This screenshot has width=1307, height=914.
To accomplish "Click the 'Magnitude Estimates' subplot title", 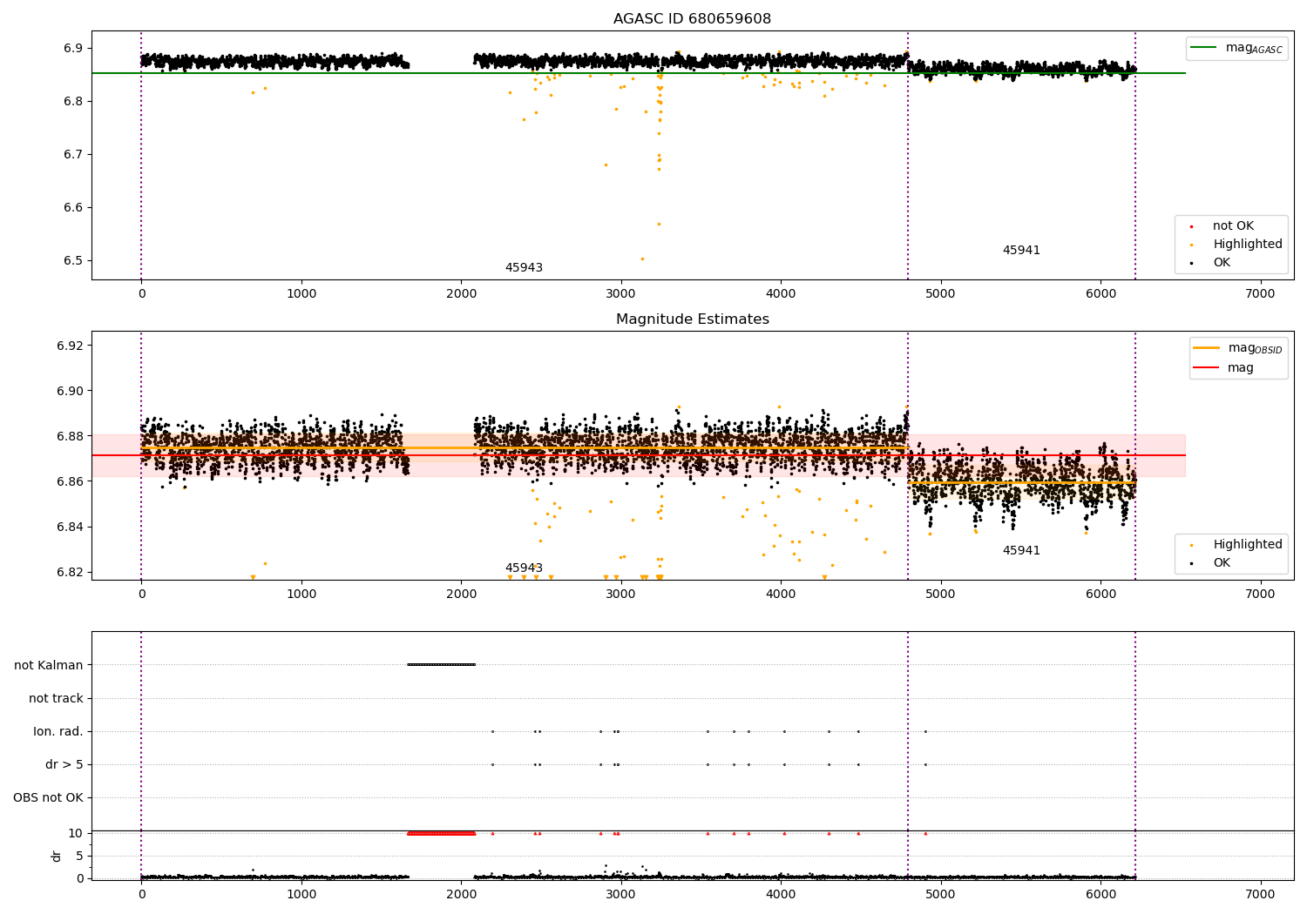I will [x=692, y=319].
